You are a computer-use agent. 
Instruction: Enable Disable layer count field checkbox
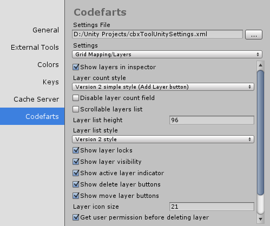76,98
